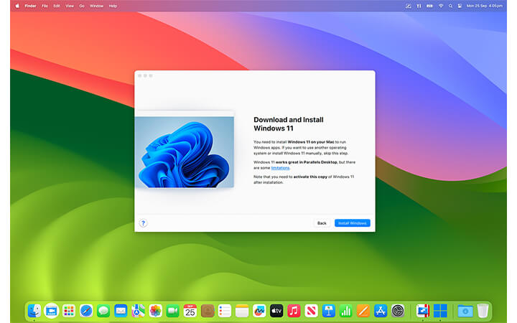Open the limitations link
Viewport: 517px width, 323px height.
(x=280, y=168)
